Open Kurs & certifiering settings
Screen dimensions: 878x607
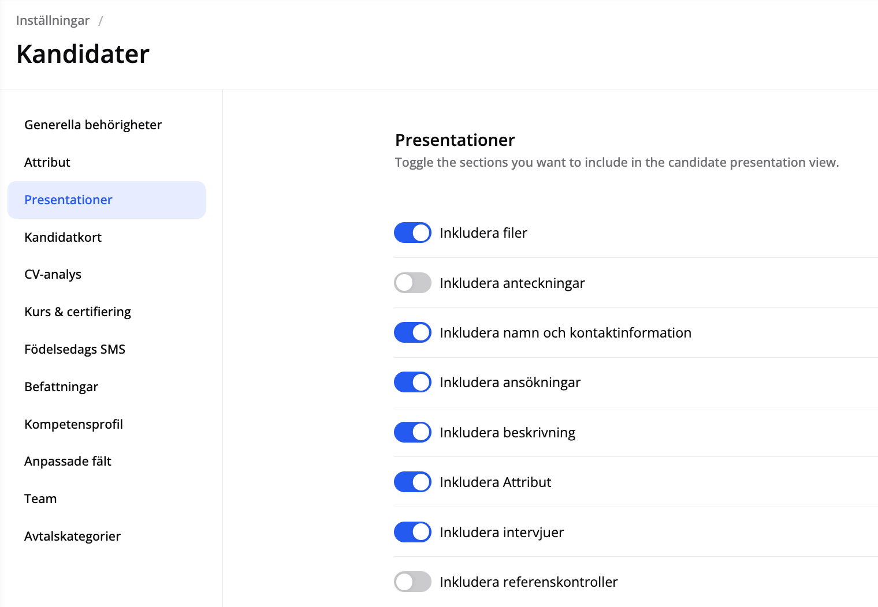[x=77, y=312]
